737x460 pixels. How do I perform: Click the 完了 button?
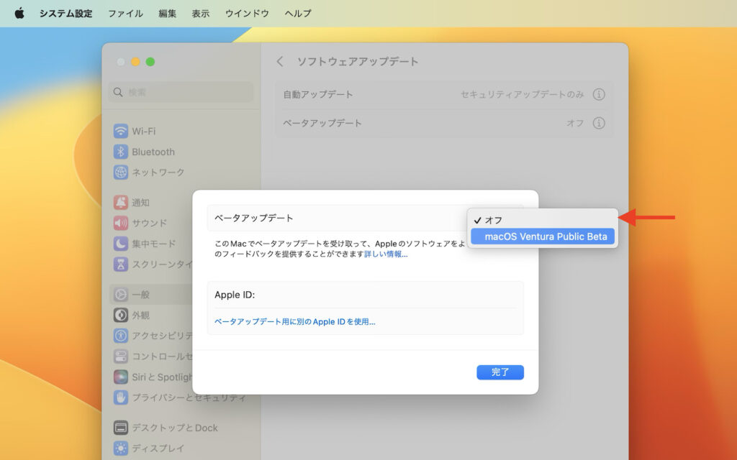tap(500, 372)
